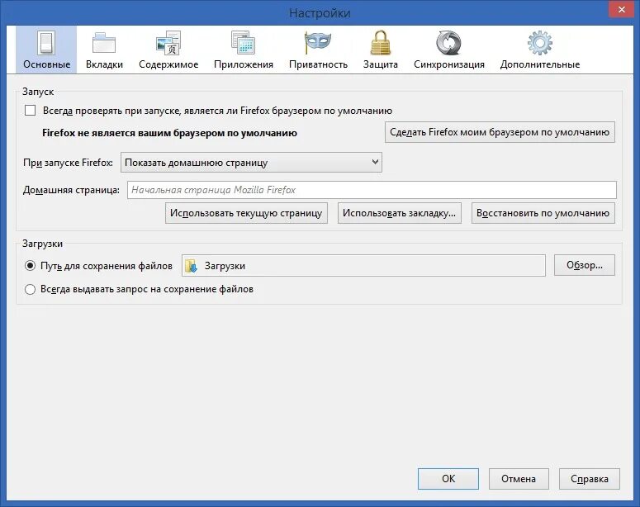
Task: Switch to the Приложения tab label
Action: click(244, 64)
